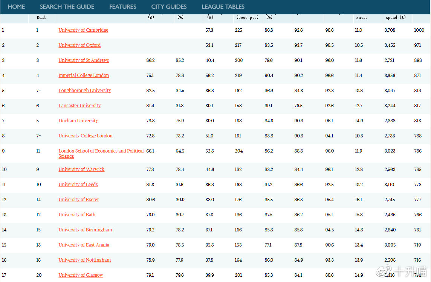Viewport: 431px width, 282px height.
Task: Click Glasgow's Ucas points value 201
Action: coord(238,276)
